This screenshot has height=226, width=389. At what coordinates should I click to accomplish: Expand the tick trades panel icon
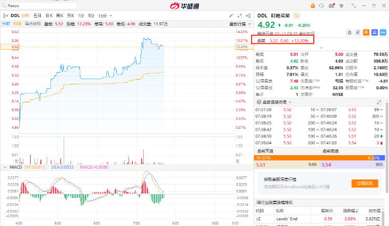[379, 102]
